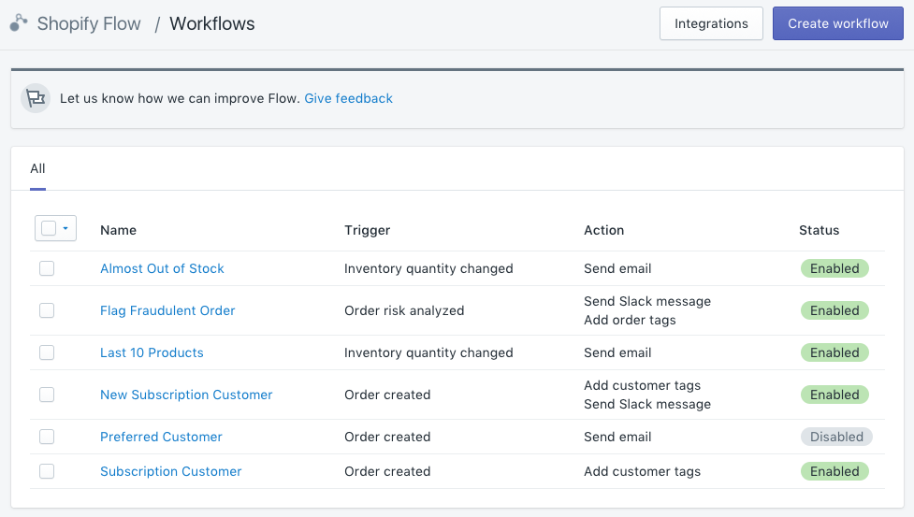
Task: Click Disabled badge for Preferred Customer
Action: (x=836, y=436)
